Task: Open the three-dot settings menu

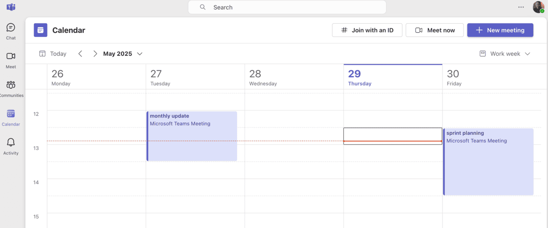Action: click(x=521, y=7)
